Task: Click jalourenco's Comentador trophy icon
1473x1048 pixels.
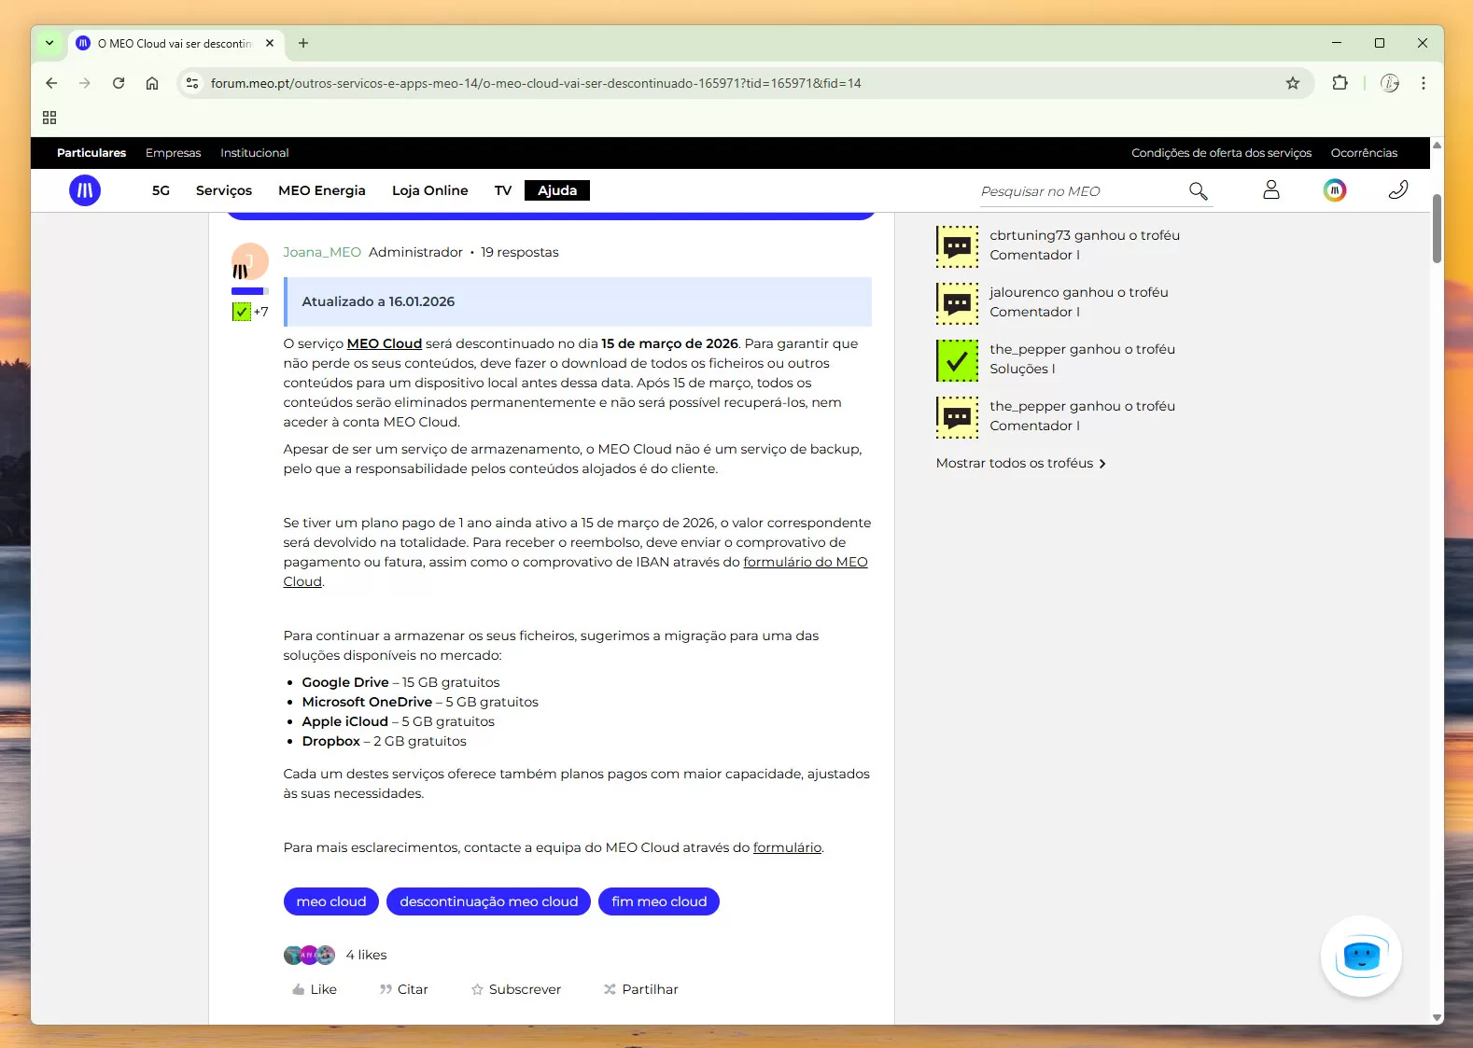Action: 958,303
